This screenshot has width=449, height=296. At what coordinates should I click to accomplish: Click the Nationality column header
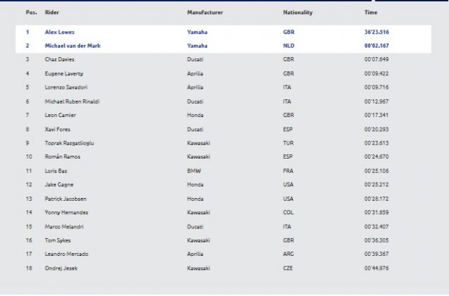[x=297, y=13]
